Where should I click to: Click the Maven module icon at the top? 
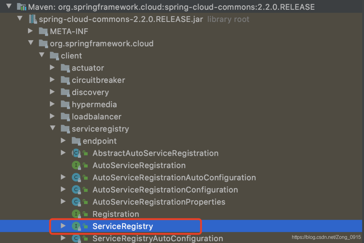[x=22, y=6]
